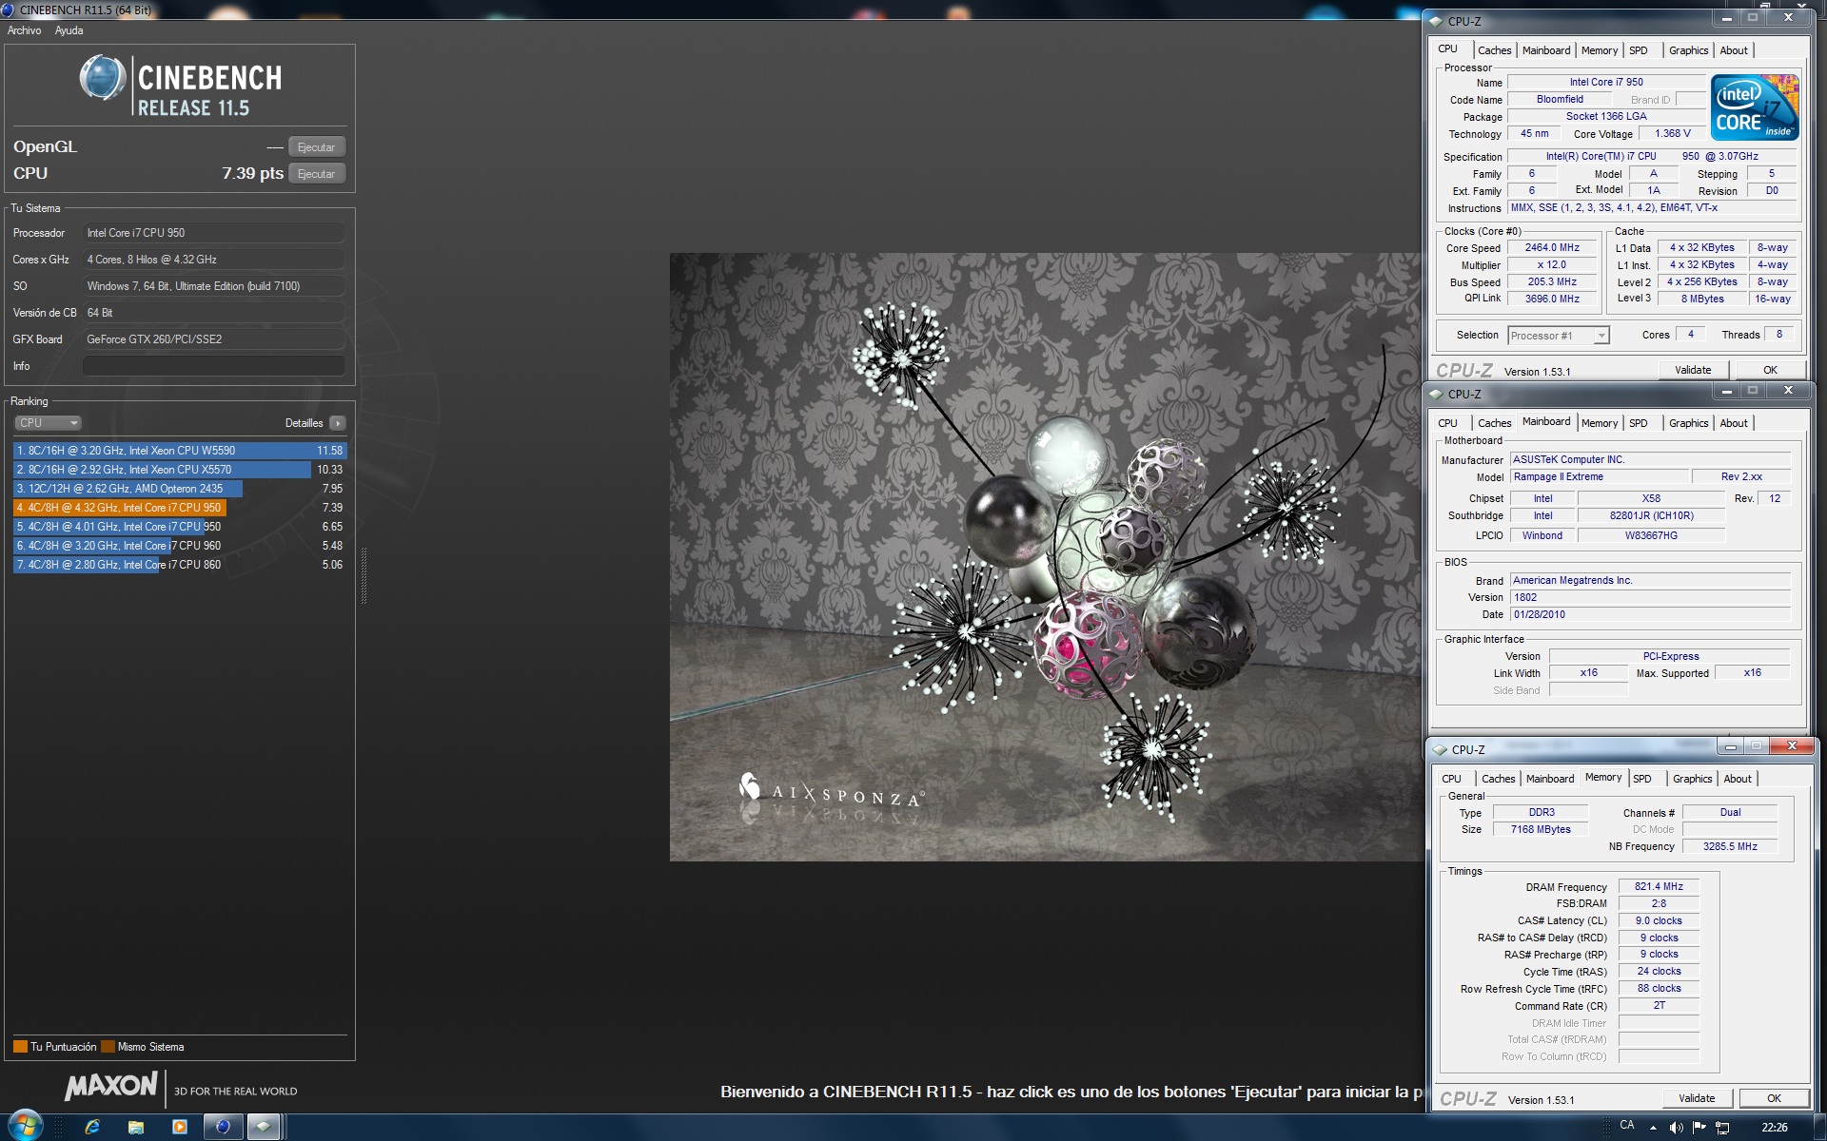This screenshot has height=1141, width=1827.
Task: Click the window icon of the CPU-Z Memory window
Action: (1440, 749)
